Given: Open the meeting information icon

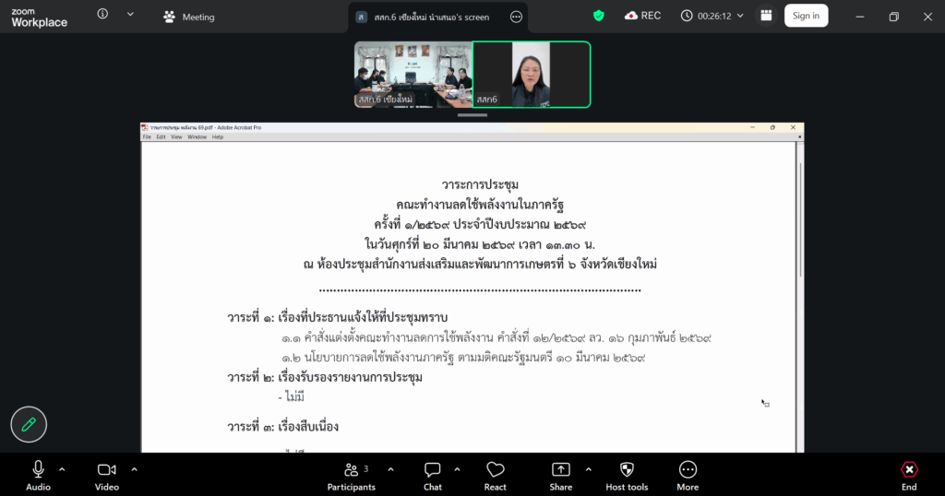Looking at the screenshot, I should point(102,15).
